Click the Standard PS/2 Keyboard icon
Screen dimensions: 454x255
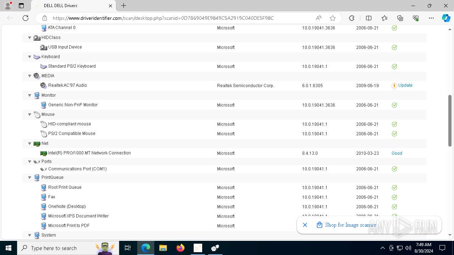click(x=44, y=66)
